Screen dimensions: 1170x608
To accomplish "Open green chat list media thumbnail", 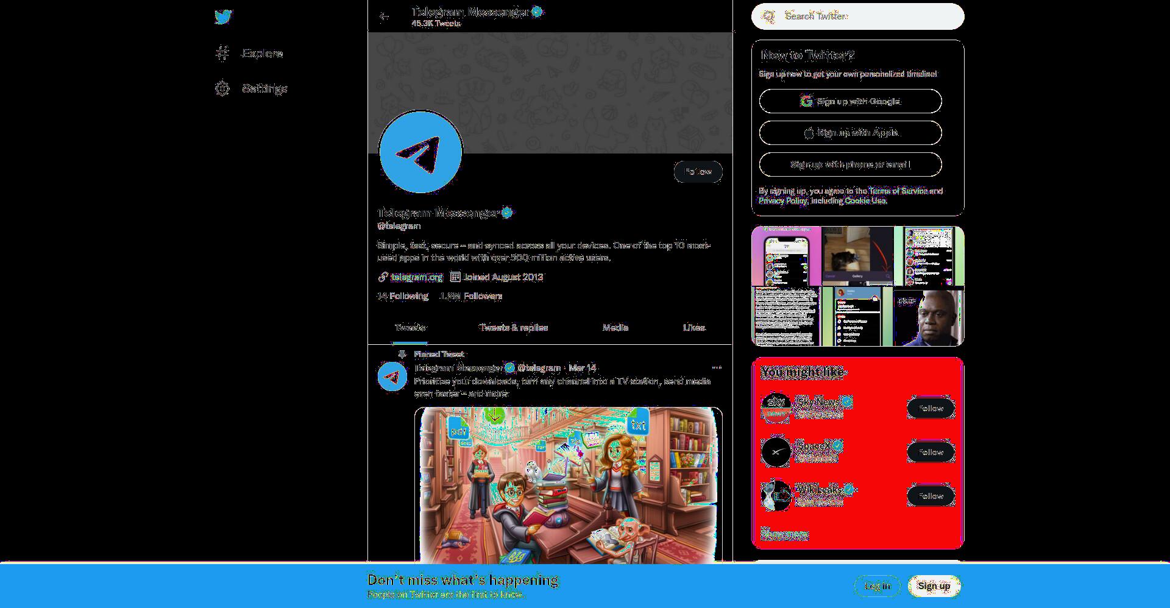I will (929, 256).
